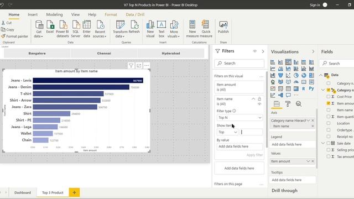Select the Stacked bar chart visual
Screen dimensions: 354x199
[273, 62]
